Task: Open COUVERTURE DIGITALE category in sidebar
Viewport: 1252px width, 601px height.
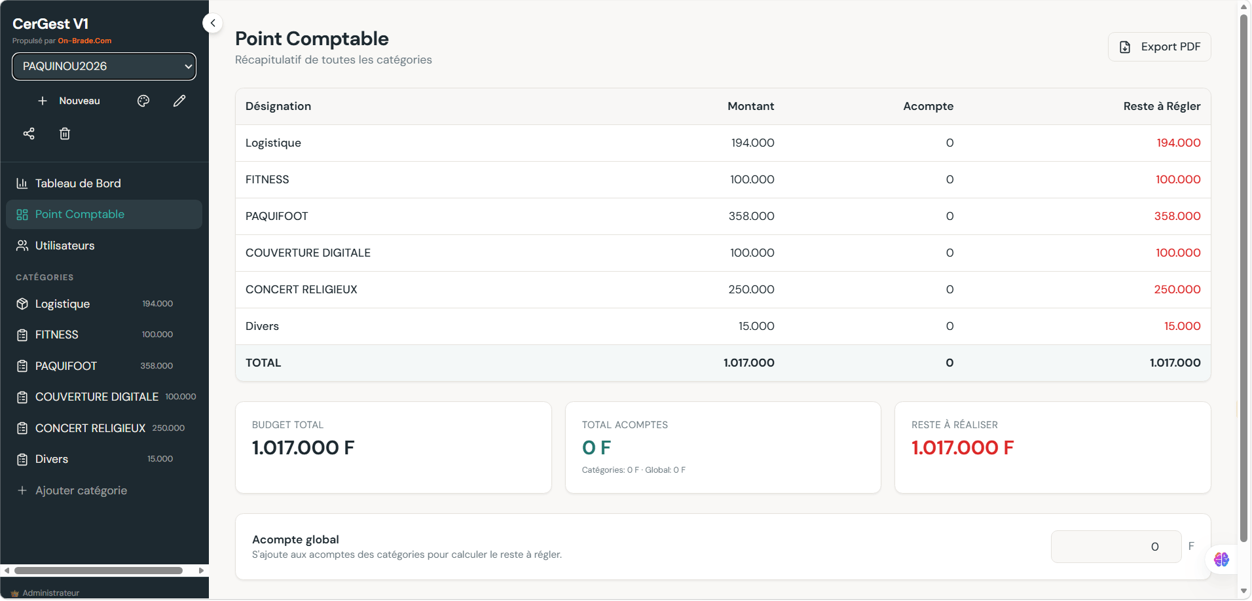Action: 104,397
